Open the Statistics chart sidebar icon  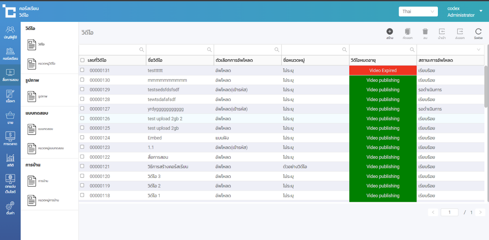[x=10, y=160]
